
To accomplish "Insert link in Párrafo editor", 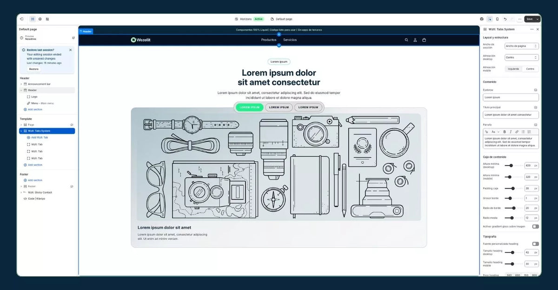I will 517,132.
